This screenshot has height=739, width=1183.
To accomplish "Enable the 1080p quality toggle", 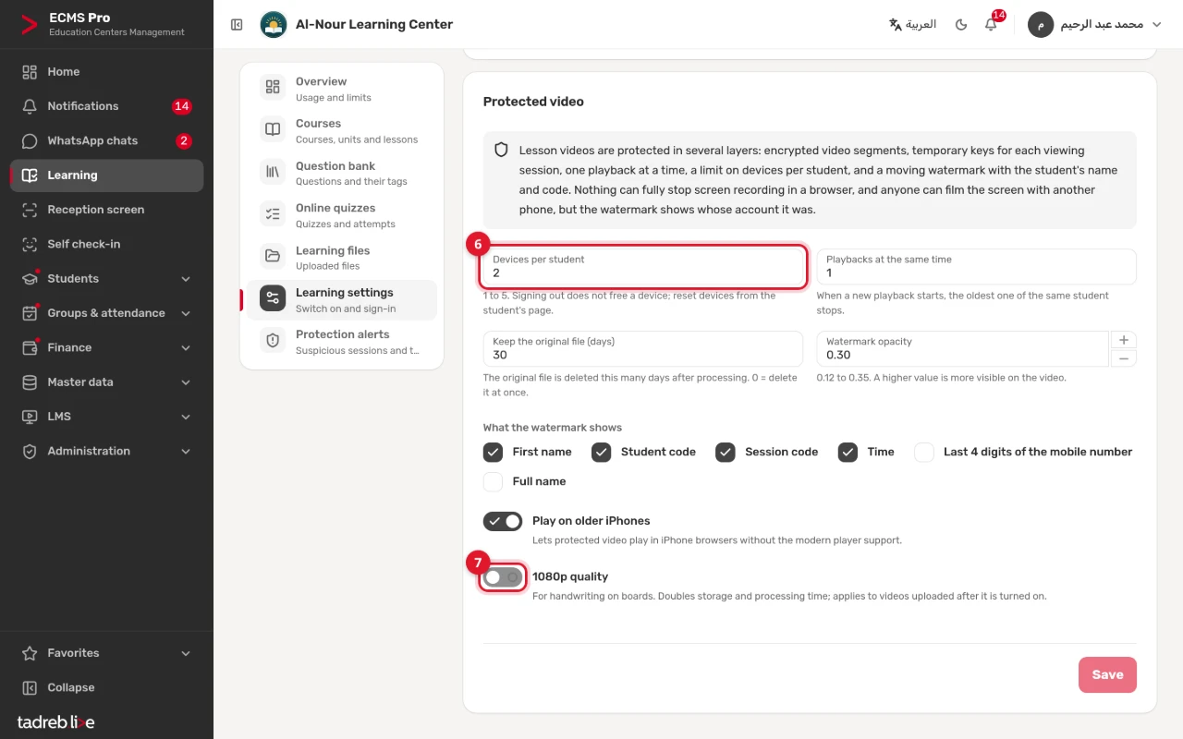I will coord(503,577).
